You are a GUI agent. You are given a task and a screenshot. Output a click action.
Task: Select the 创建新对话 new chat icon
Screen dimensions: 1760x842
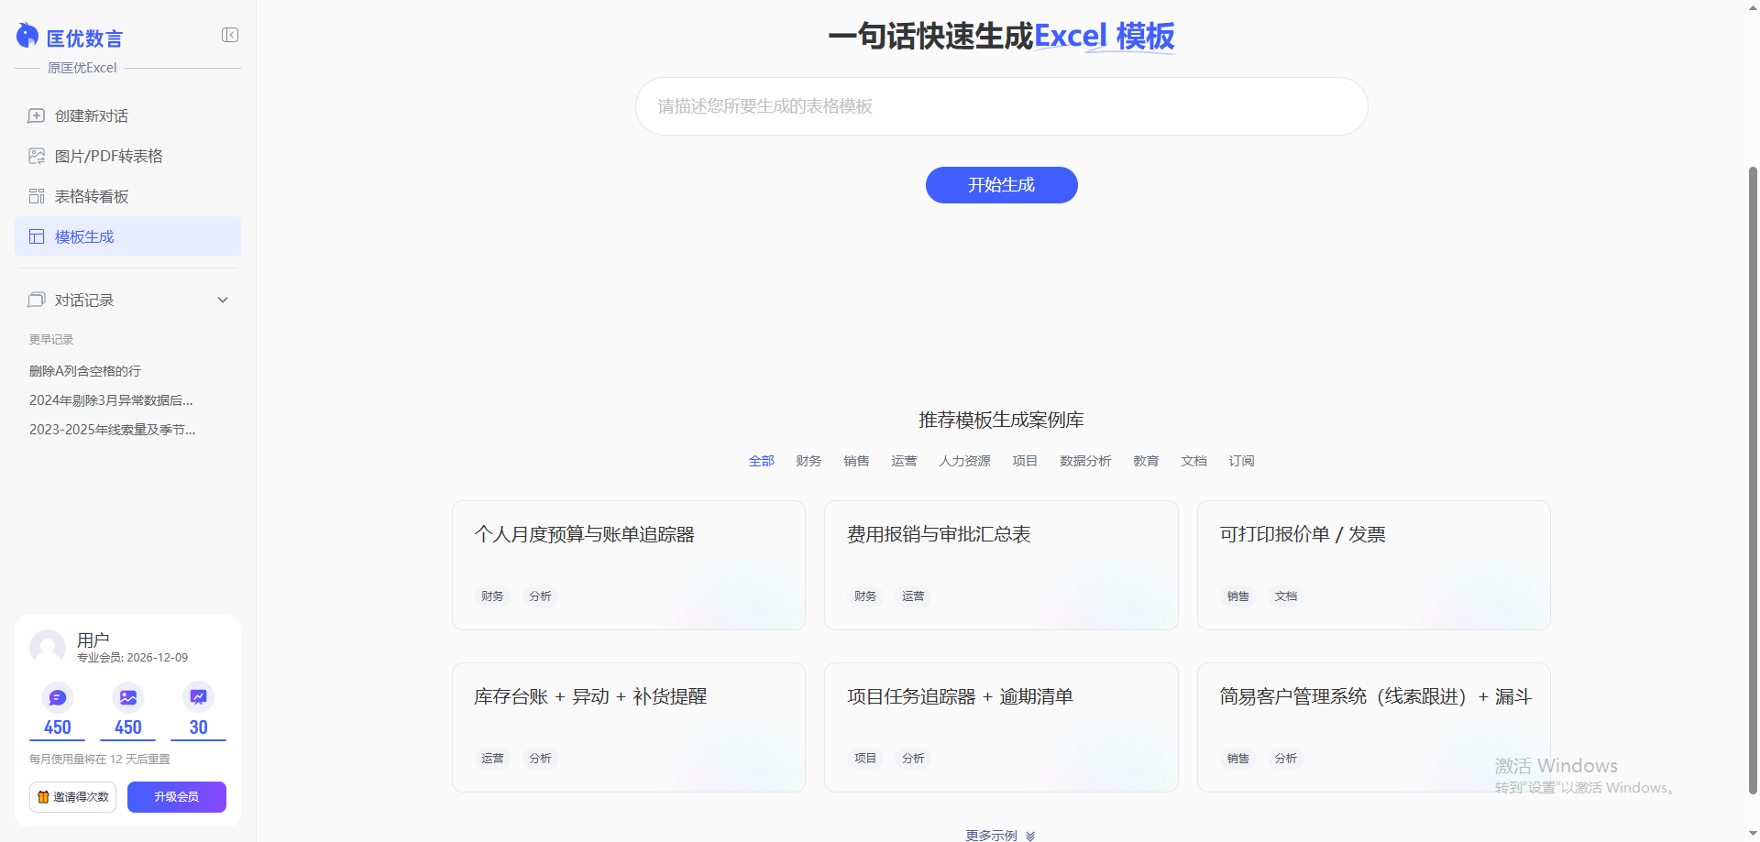click(x=36, y=115)
